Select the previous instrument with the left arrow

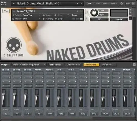point(77,11)
